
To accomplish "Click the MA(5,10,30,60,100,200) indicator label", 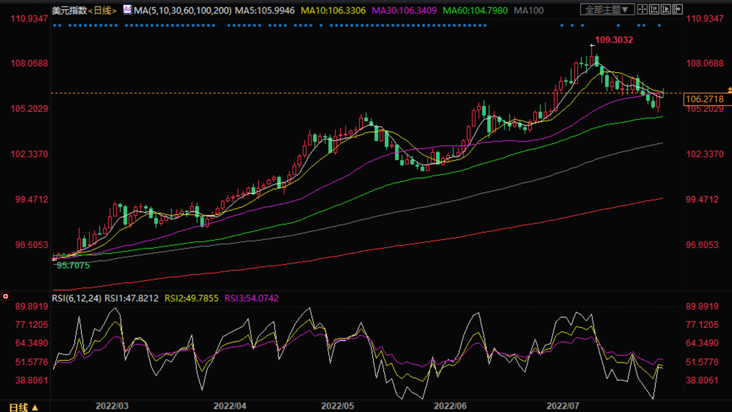I will pyautogui.click(x=183, y=10).
